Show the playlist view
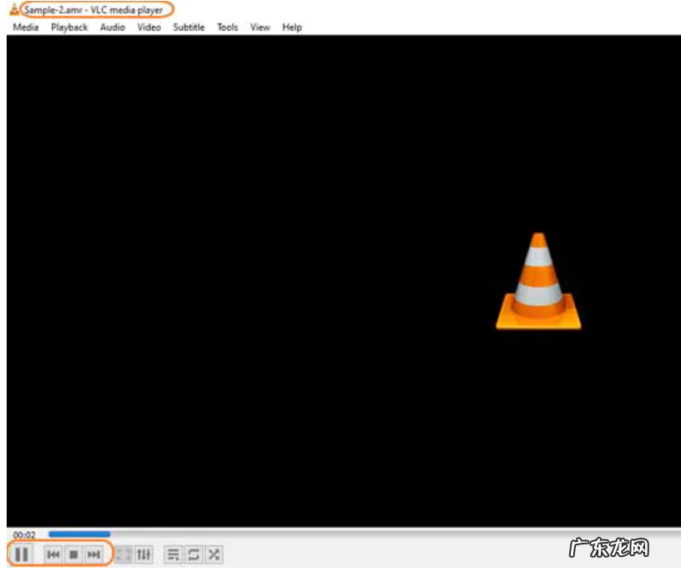Viewport: 681px width, 572px height. (x=174, y=554)
